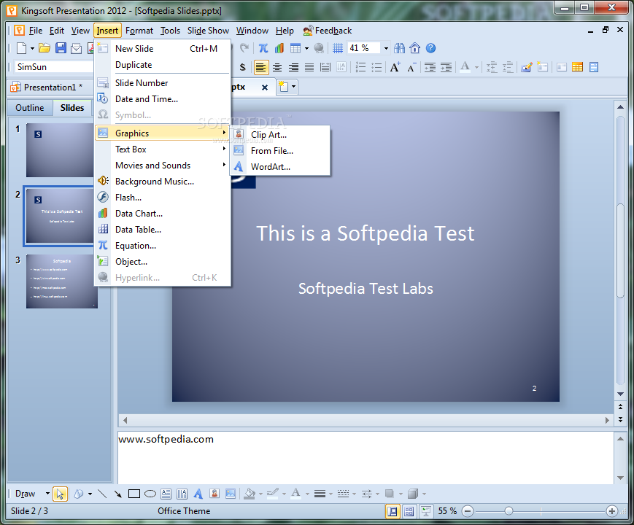Click the Open folder icon
The height and width of the screenshot is (525, 634).
(44, 48)
